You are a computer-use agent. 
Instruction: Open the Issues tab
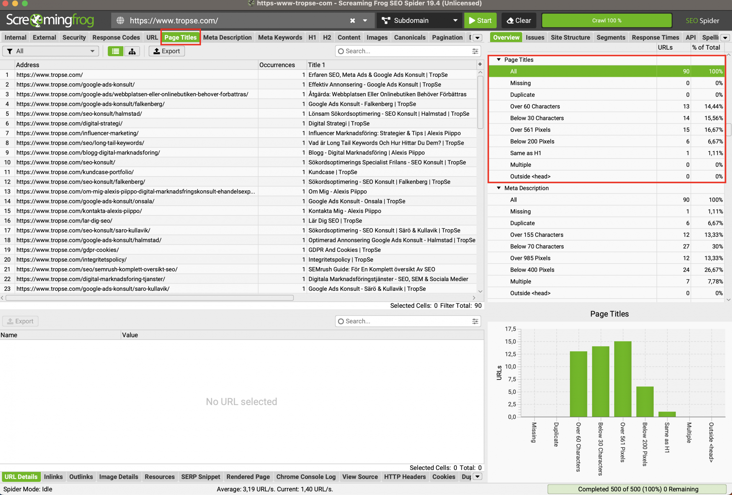(535, 37)
